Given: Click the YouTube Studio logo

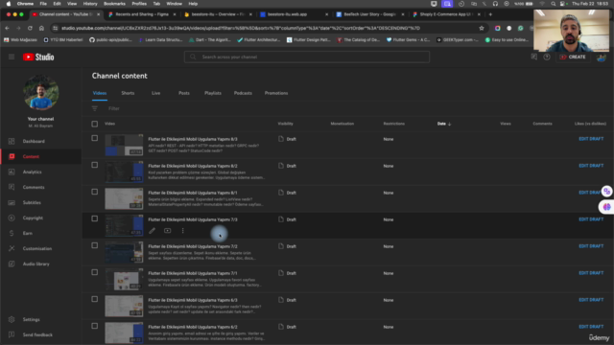Looking at the screenshot, I should (x=38, y=57).
